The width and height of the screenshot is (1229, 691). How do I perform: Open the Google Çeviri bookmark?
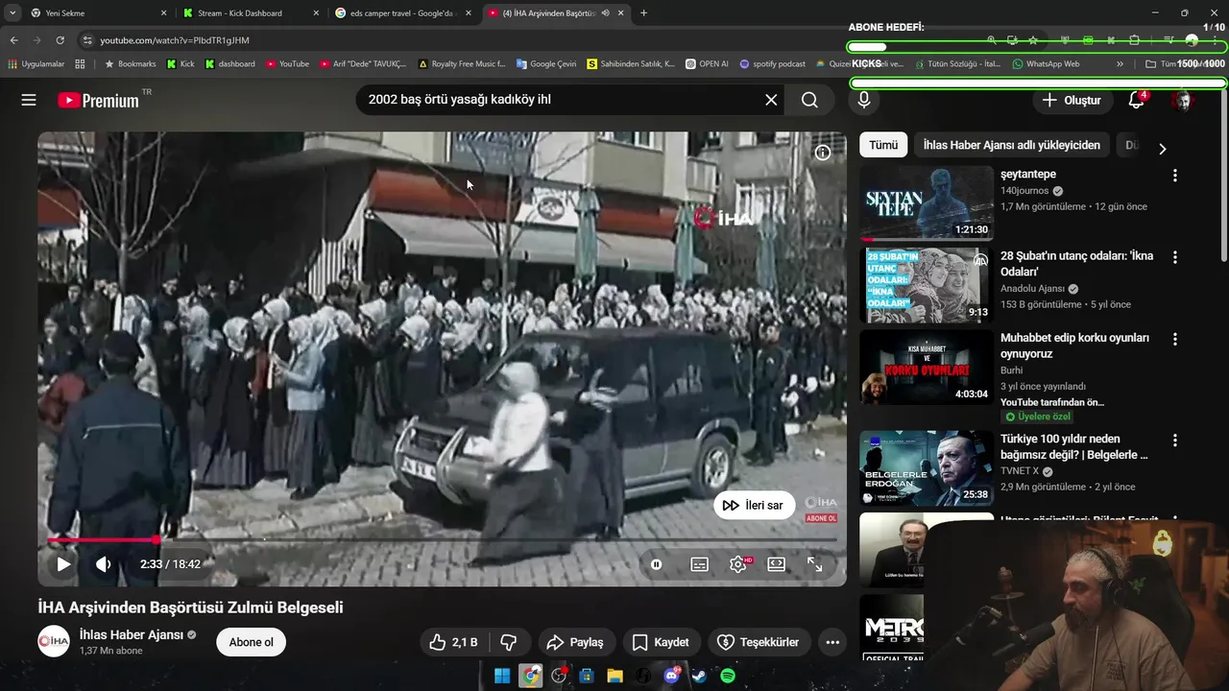click(x=546, y=64)
